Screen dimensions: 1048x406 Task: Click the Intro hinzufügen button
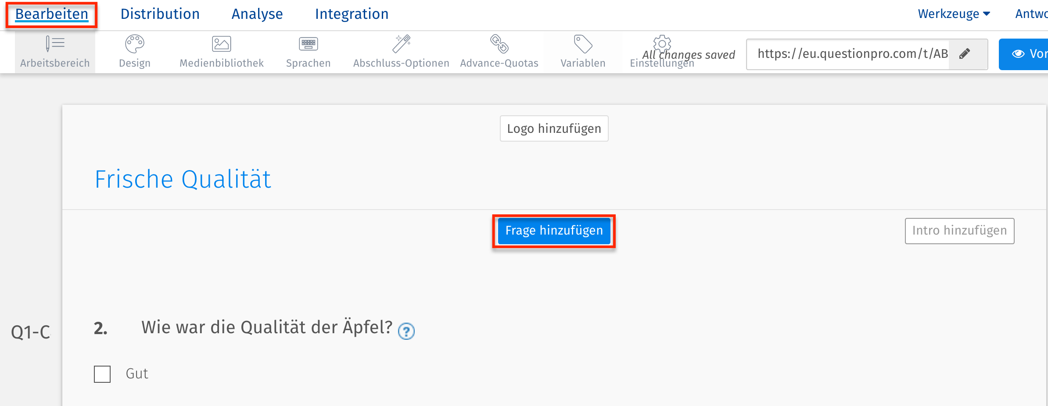pos(959,231)
